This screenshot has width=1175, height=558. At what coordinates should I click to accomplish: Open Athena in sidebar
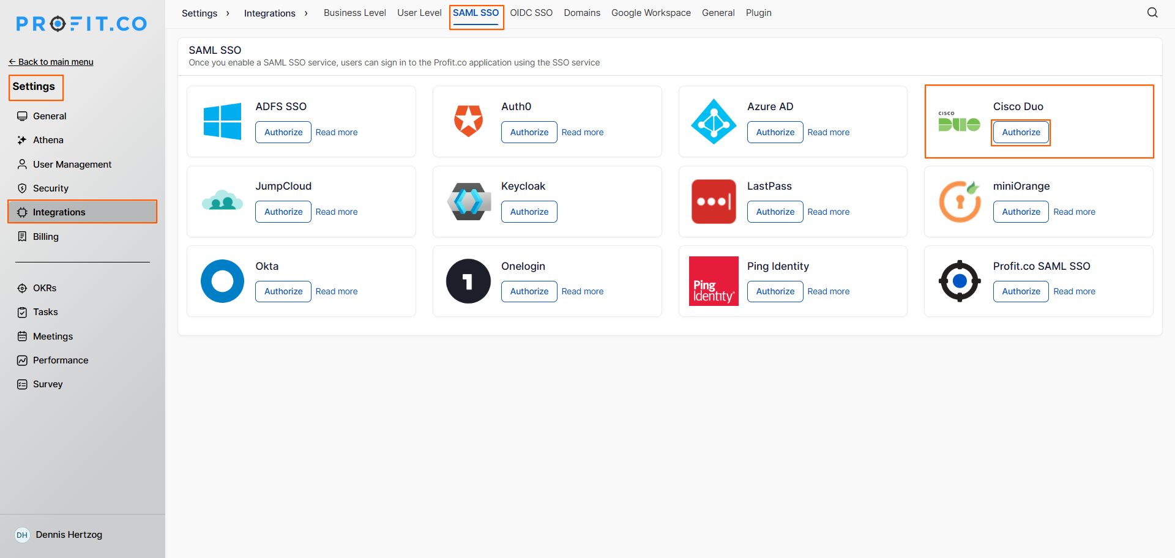(48, 140)
